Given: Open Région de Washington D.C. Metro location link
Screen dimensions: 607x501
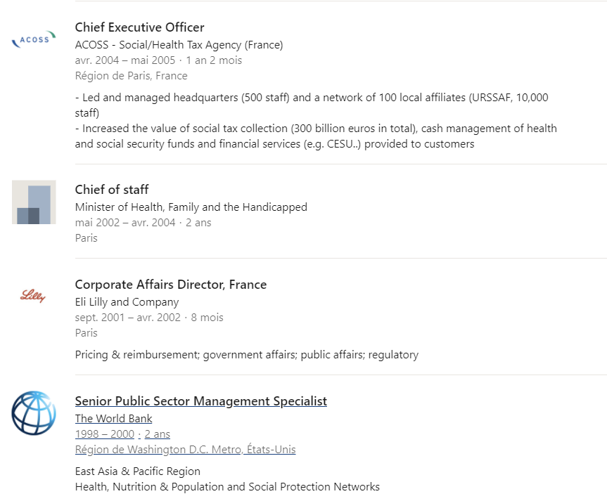Looking at the screenshot, I should click(x=185, y=450).
